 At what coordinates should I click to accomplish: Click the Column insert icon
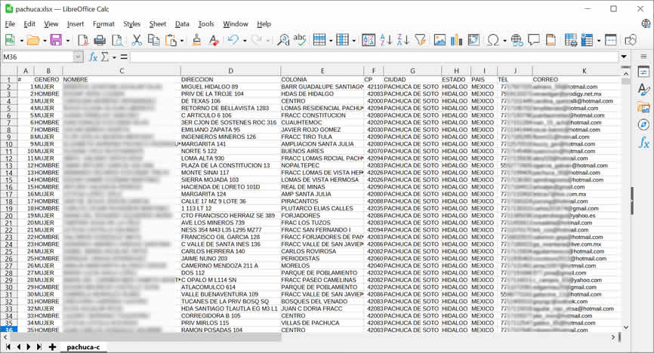pos(342,40)
